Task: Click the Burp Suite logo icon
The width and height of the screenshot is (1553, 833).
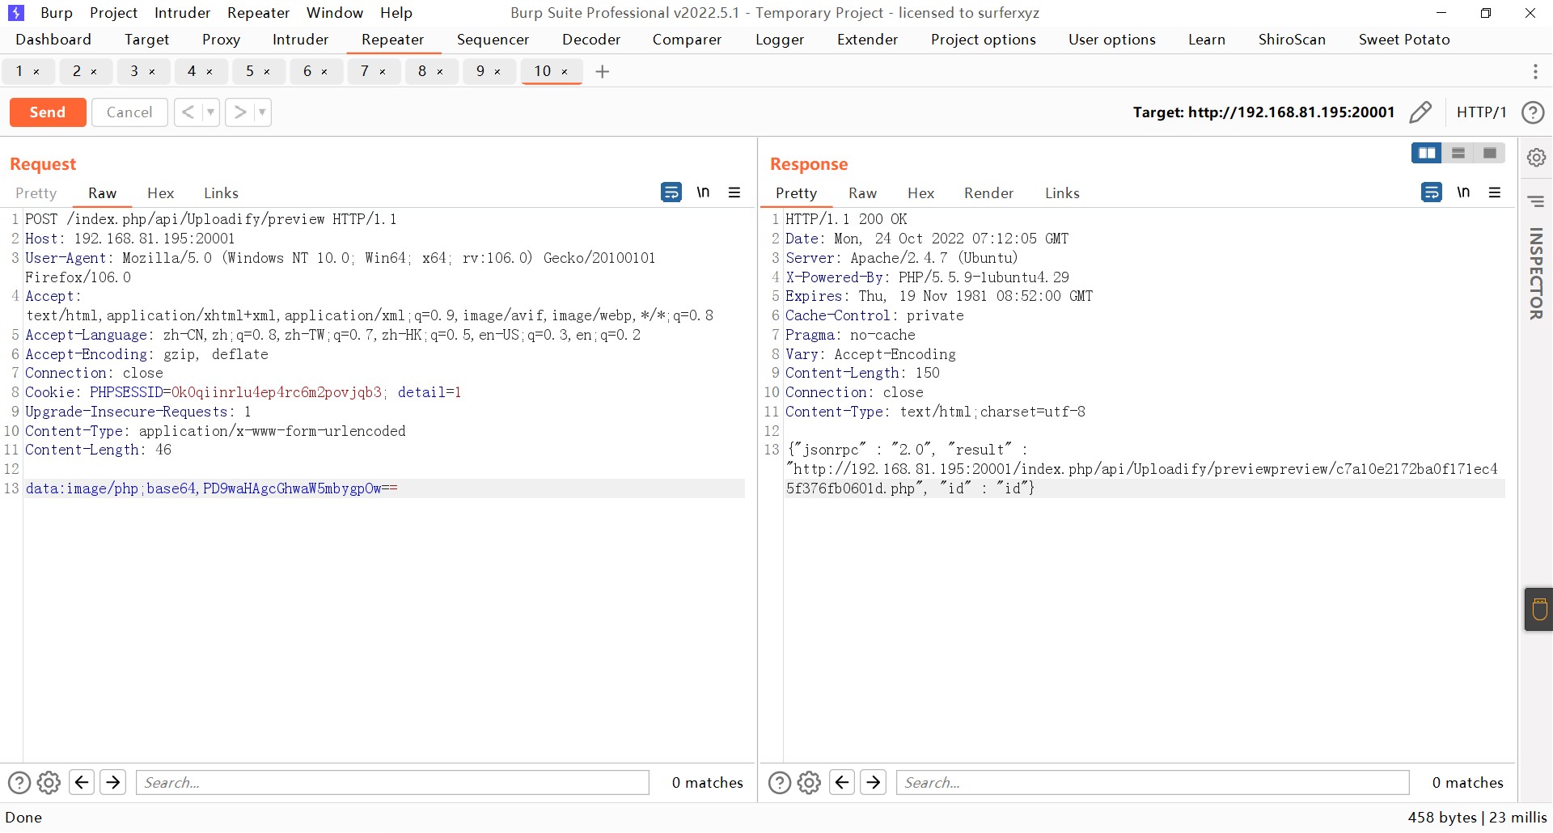Action: (x=15, y=13)
